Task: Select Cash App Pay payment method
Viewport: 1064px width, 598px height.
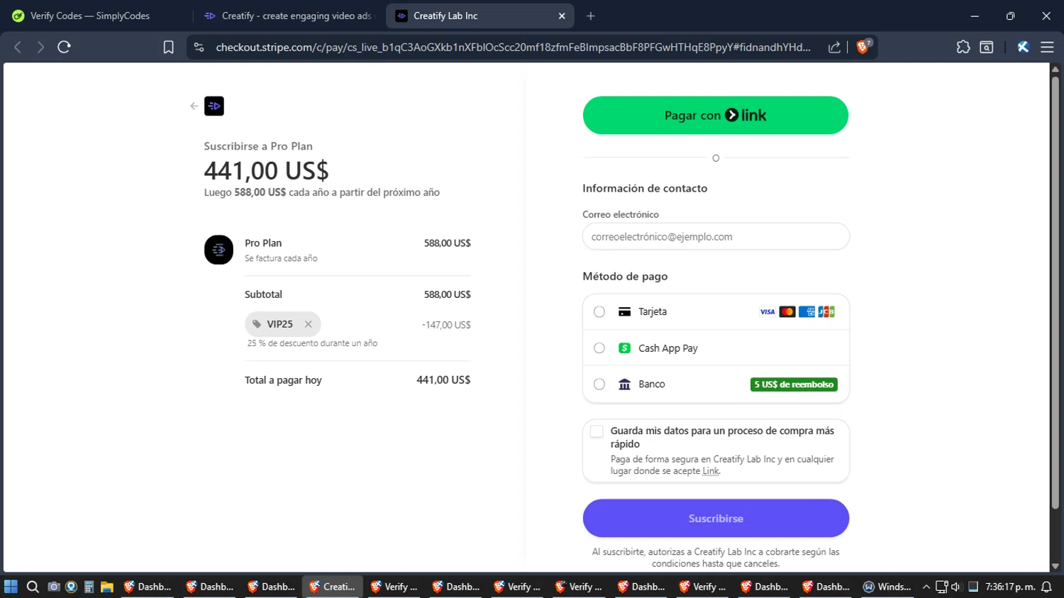Action: click(599, 348)
